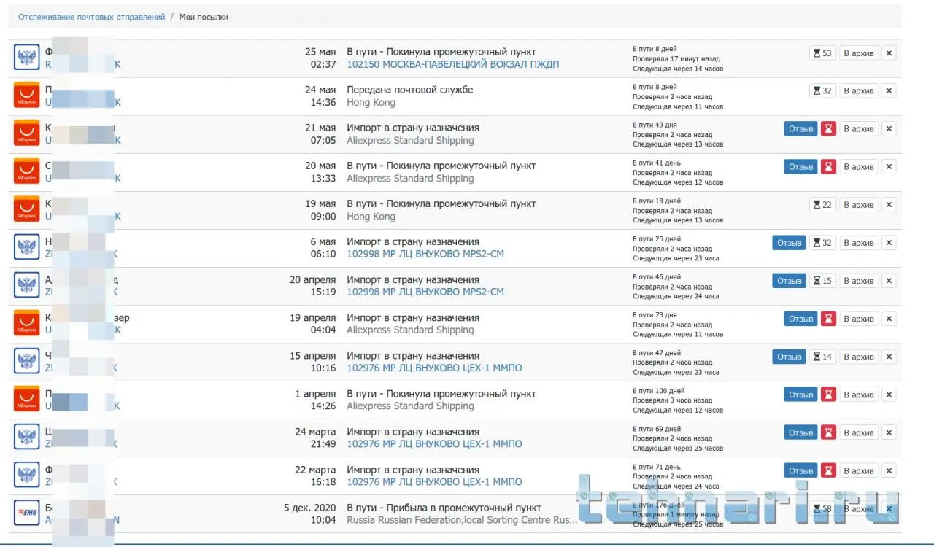The image size is (934, 547).
Task: Click the status 'Передана почтовой службе'
Action: coord(410,90)
